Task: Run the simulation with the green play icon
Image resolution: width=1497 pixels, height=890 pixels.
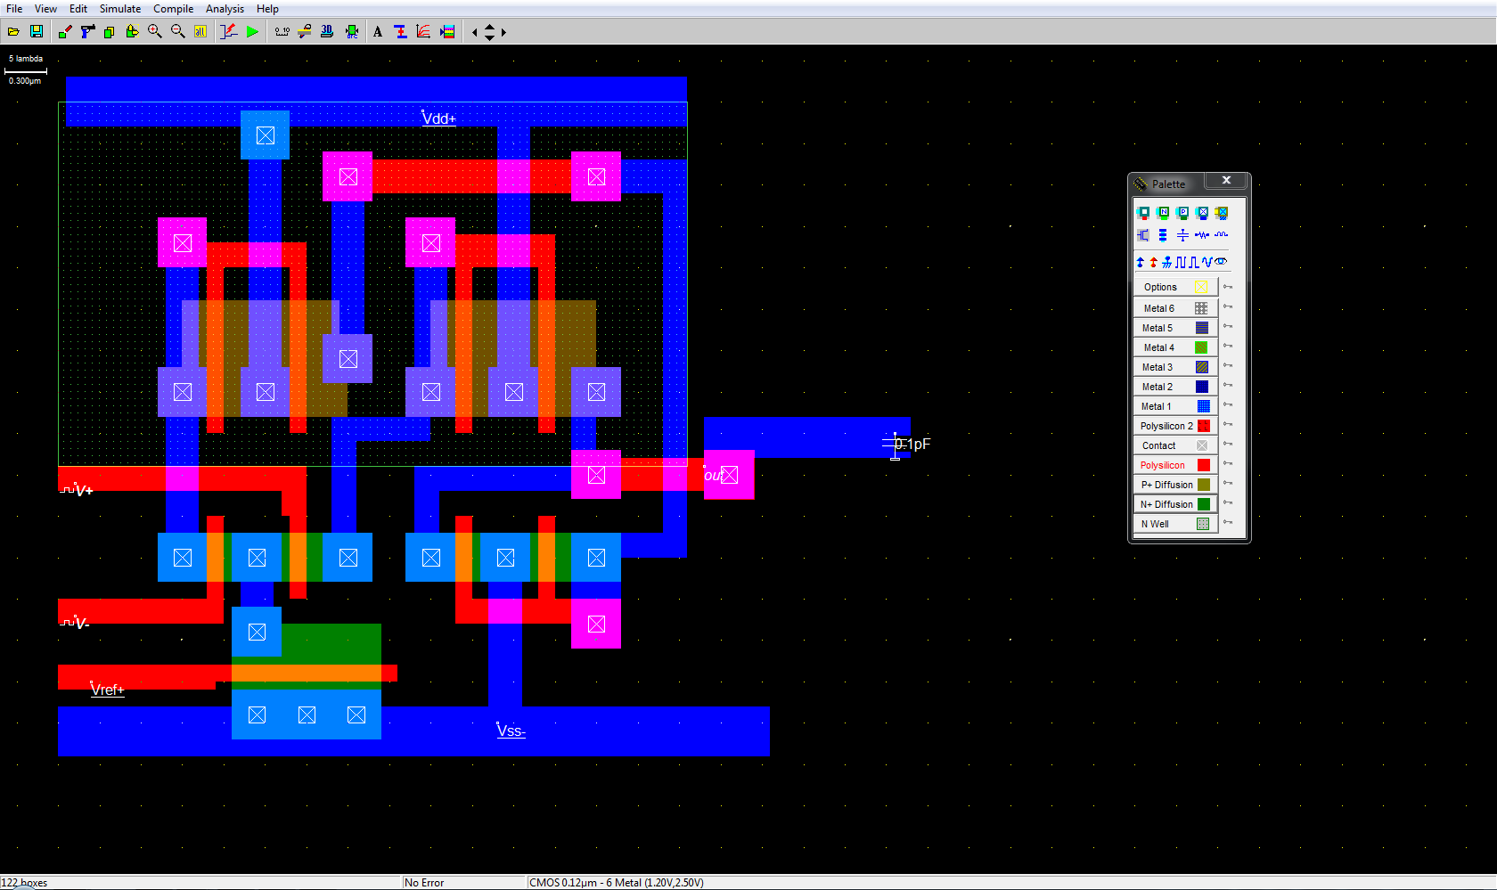Action: click(253, 32)
